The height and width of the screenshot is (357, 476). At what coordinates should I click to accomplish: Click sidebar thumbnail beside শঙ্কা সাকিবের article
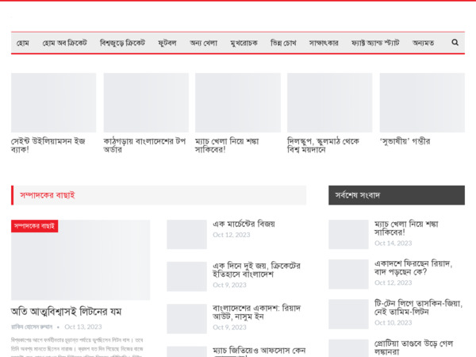(348, 234)
